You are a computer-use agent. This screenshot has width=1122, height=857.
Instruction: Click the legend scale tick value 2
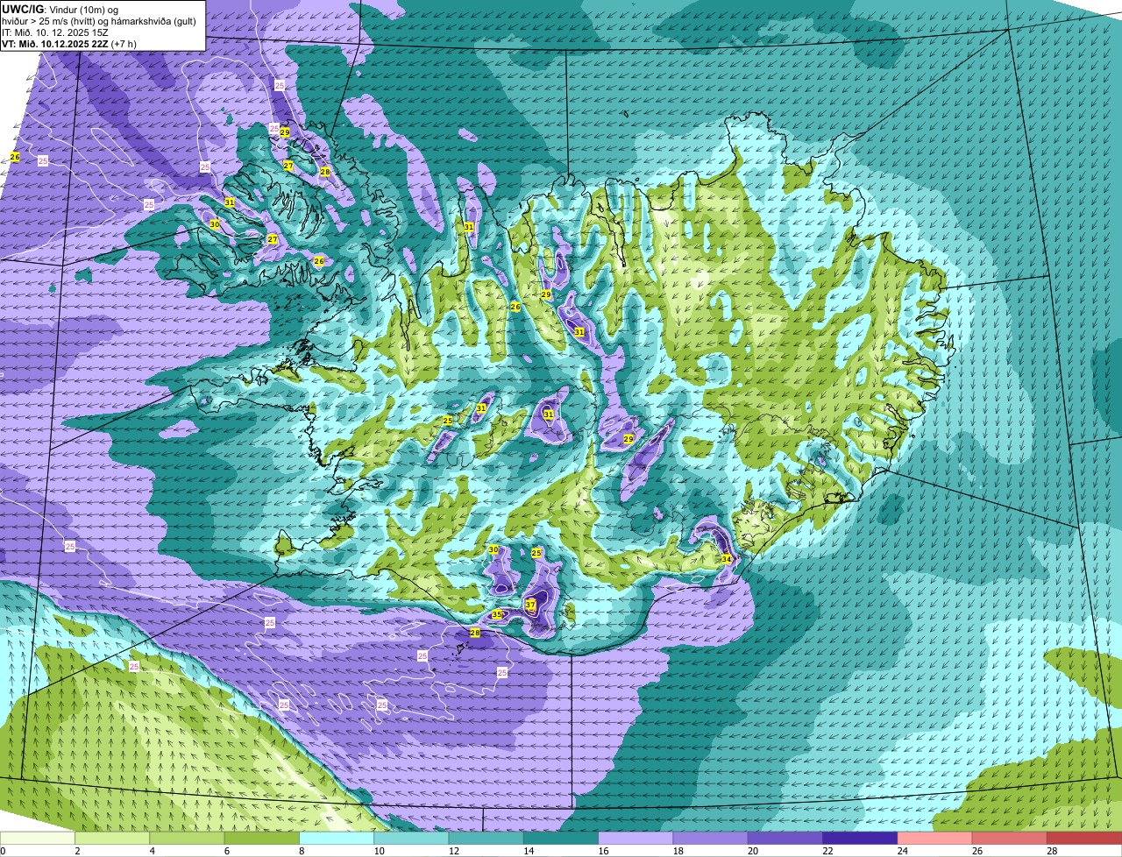coord(76,851)
